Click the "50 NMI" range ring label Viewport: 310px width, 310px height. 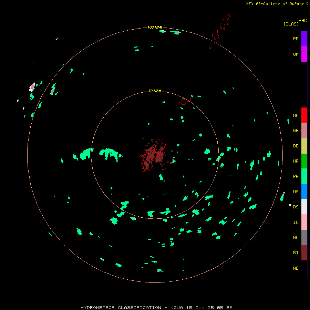click(155, 91)
